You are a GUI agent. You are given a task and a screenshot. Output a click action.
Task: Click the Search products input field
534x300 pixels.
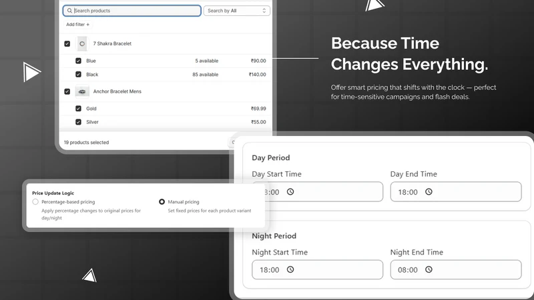pos(131,11)
